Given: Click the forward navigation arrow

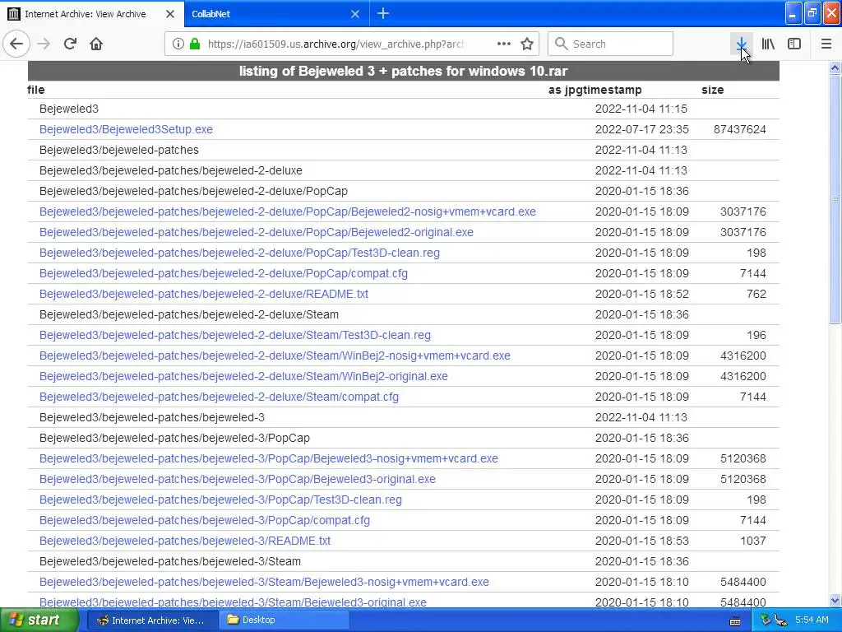Looking at the screenshot, I should coord(44,44).
